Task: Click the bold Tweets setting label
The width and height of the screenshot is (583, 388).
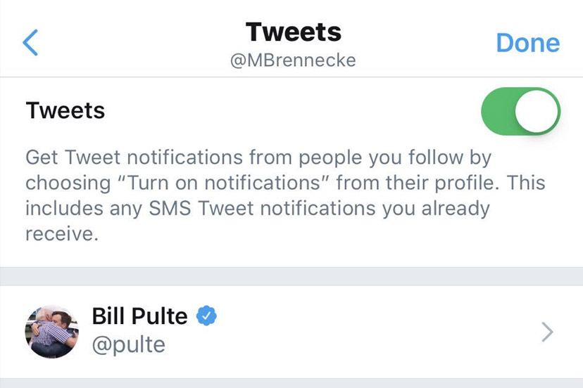Action: click(x=65, y=111)
